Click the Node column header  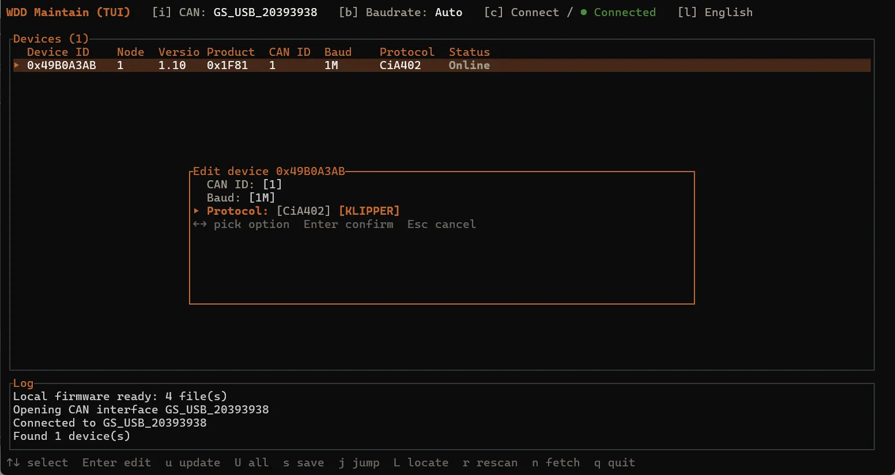pyautogui.click(x=130, y=52)
